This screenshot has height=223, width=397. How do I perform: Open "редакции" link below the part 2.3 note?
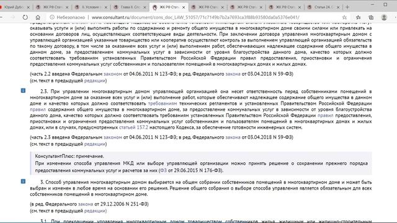pos(95,144)
